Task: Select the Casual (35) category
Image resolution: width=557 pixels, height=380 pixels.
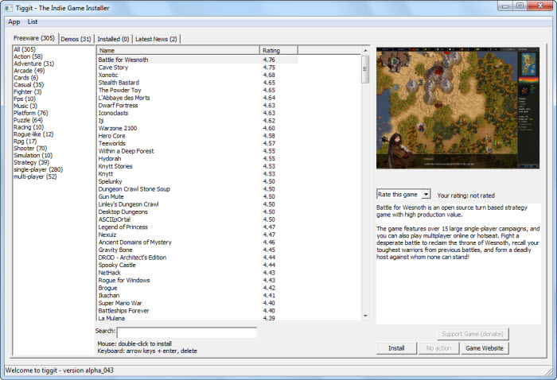Action: coord(29,85)
